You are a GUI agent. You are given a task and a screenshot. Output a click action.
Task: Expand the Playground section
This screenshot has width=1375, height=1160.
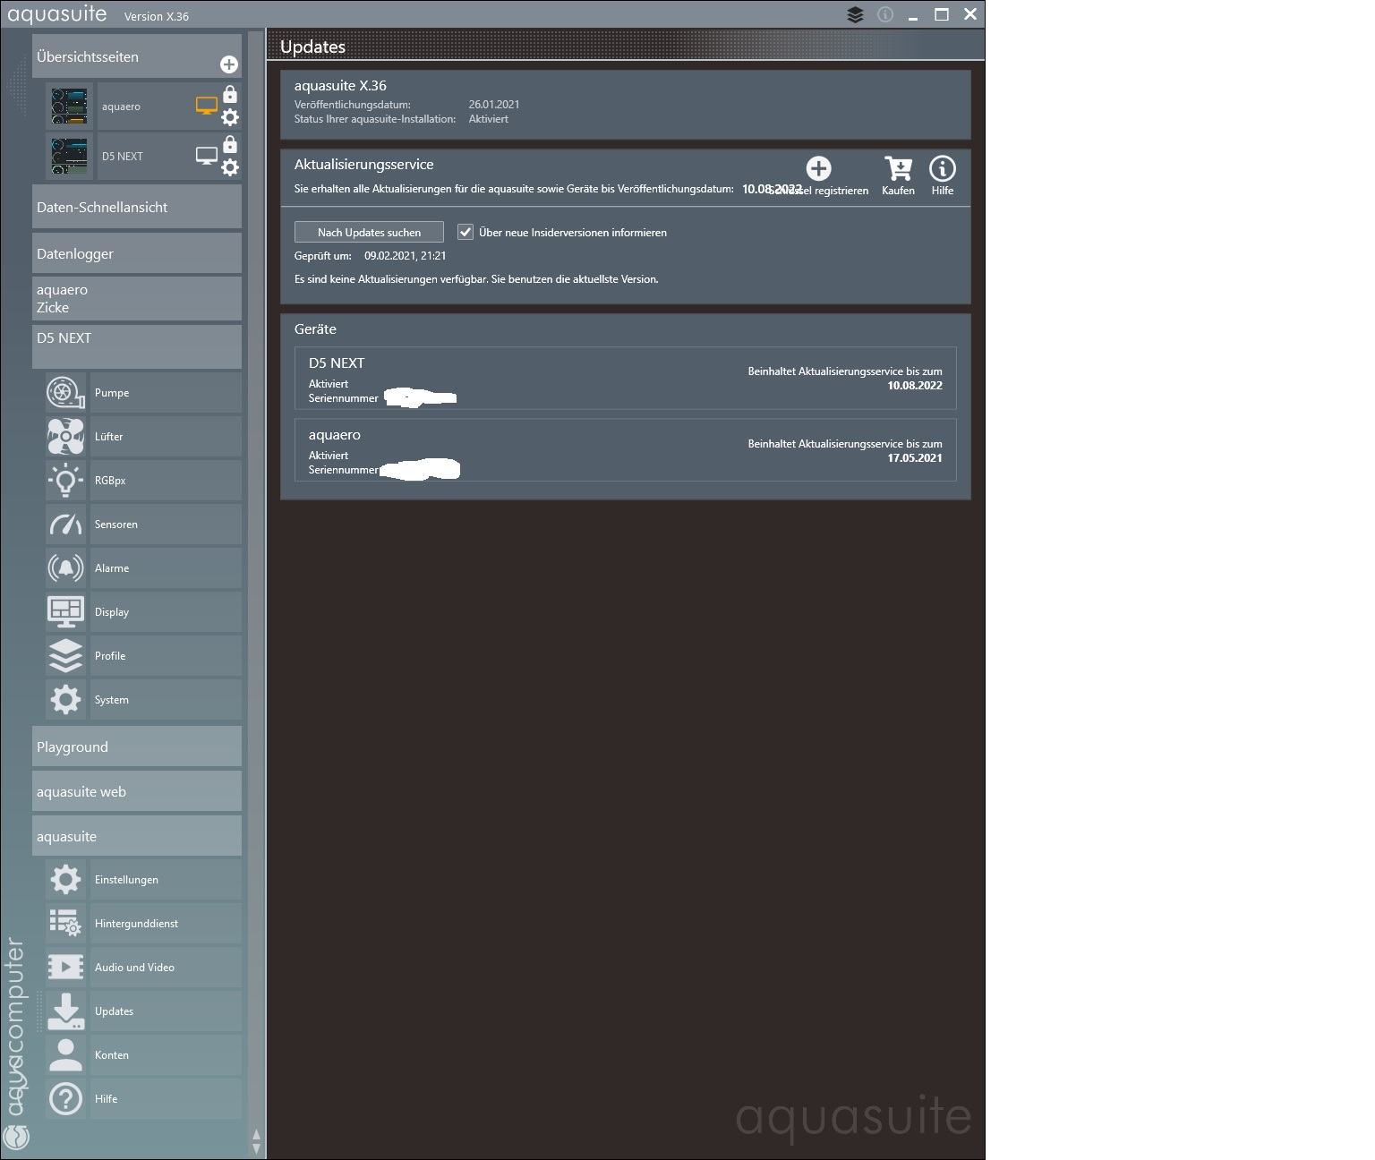(137, 746)
